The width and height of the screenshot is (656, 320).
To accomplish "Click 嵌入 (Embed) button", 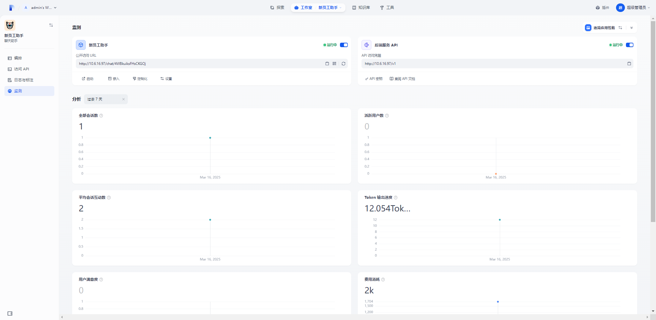I will pos(114,79).
